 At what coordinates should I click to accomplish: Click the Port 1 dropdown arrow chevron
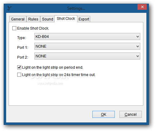[x=138, y=46]
